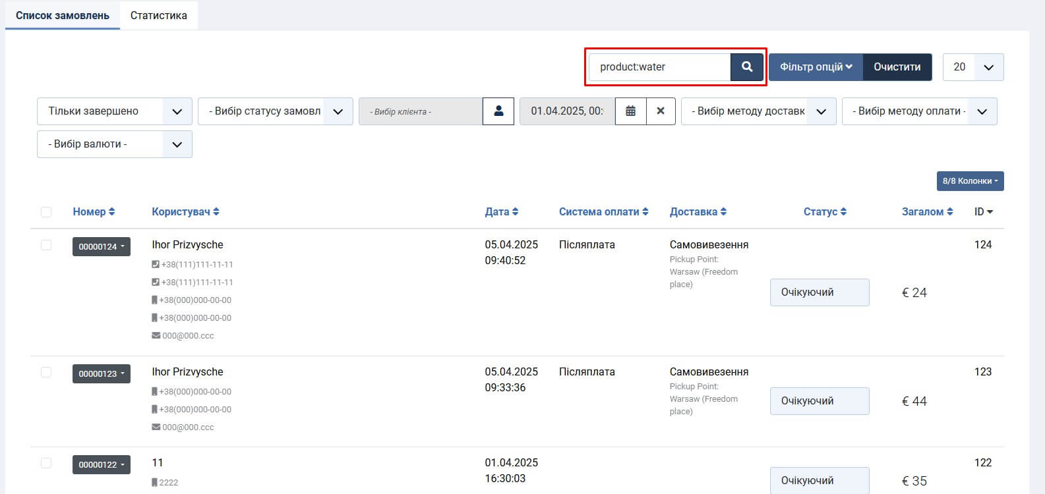Select checkbox for order 00000123
Viewport: 1045px width, 494px height.
[46, 372]
